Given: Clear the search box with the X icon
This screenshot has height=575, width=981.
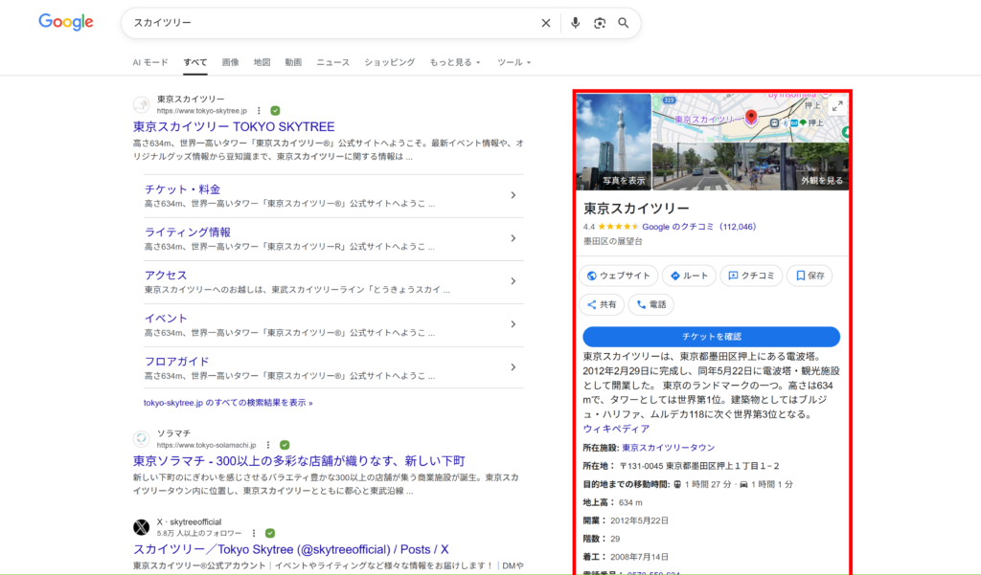Looking at the screenshot, I should coord(546,23).
